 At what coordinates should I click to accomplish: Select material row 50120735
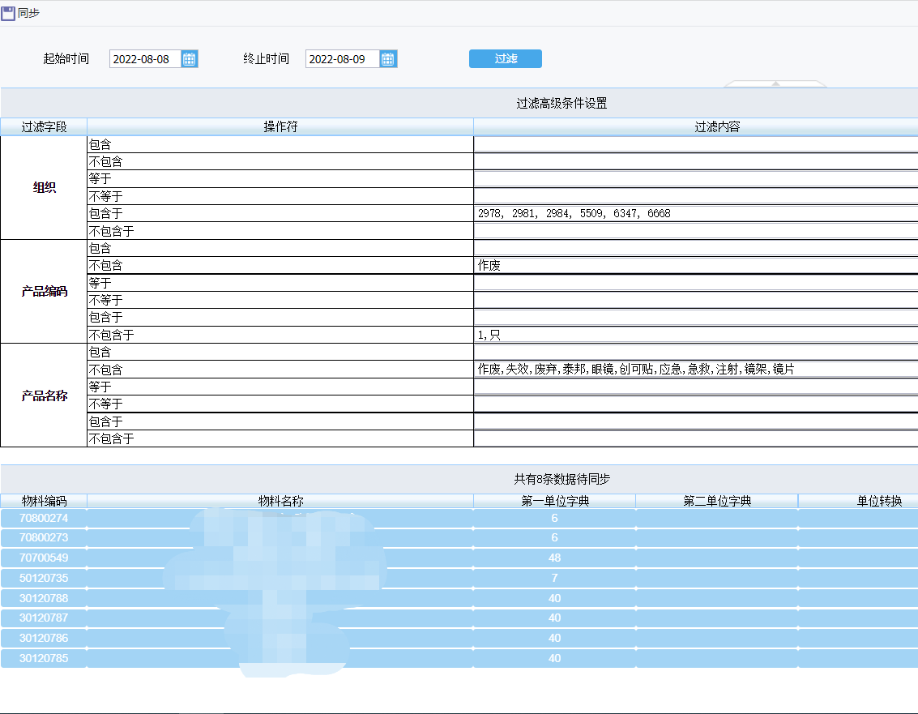pyautogui.click(x=459, y=578)
